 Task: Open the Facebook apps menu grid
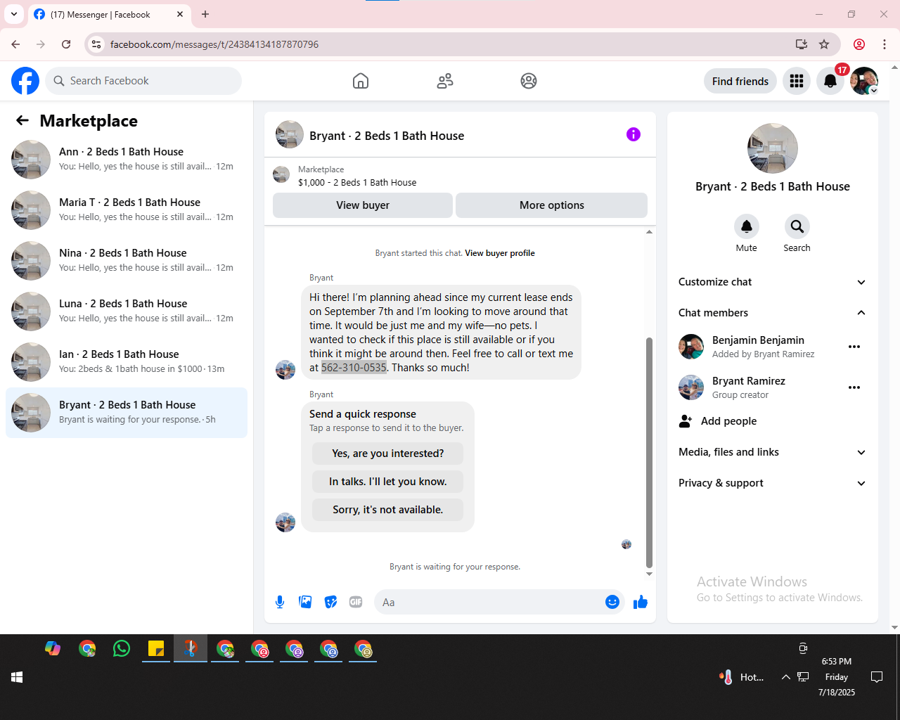(x=797, y=81)
